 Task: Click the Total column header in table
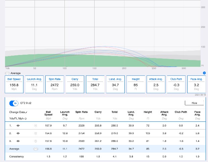click(115, 112)
